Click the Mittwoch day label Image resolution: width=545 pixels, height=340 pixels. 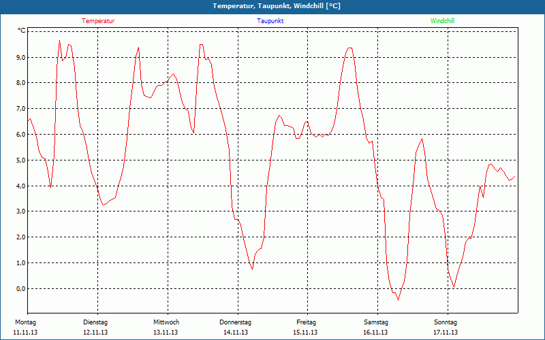166,322
